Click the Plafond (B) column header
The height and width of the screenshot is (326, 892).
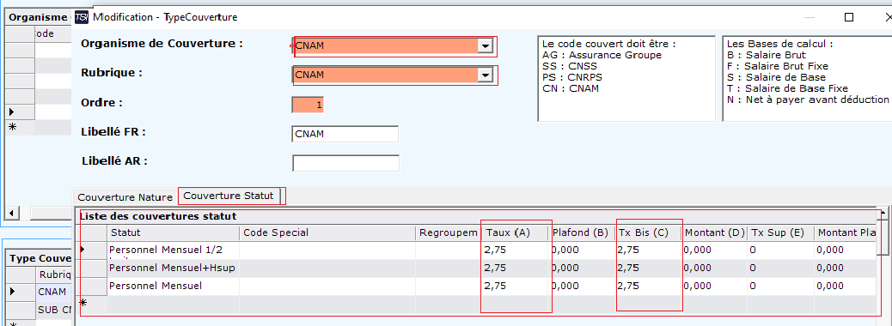click(x=582, y=232)
